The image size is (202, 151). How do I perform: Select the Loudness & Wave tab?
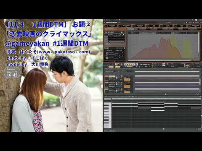168,29
